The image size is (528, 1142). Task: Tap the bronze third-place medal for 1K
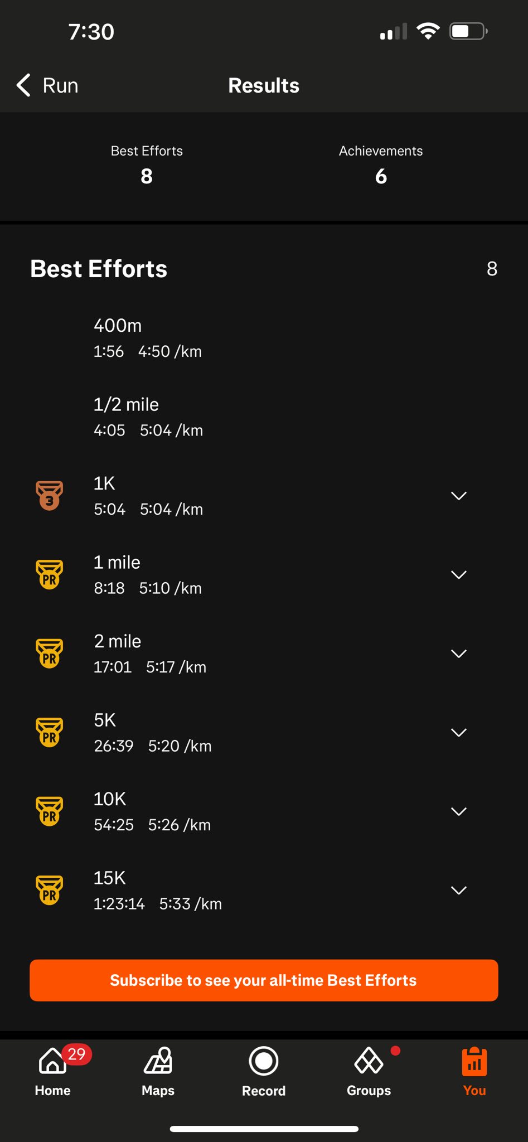[x=50, y=496]
